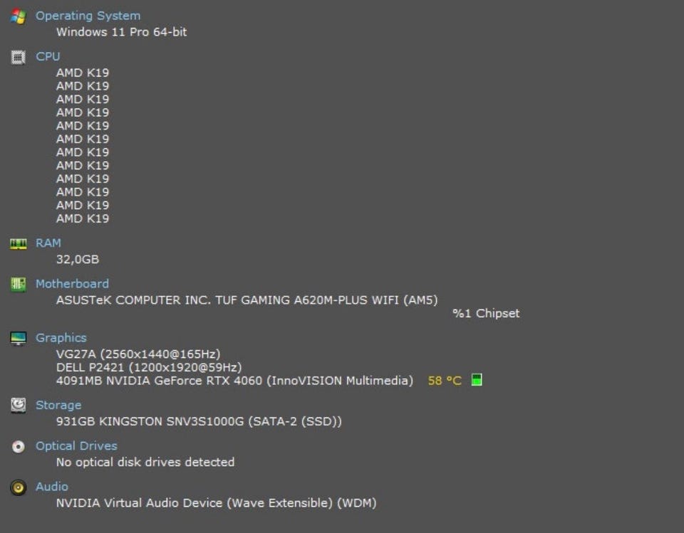Click the Audio speaker icon
This screenshot has height=533, width=684.
[19, 487]
